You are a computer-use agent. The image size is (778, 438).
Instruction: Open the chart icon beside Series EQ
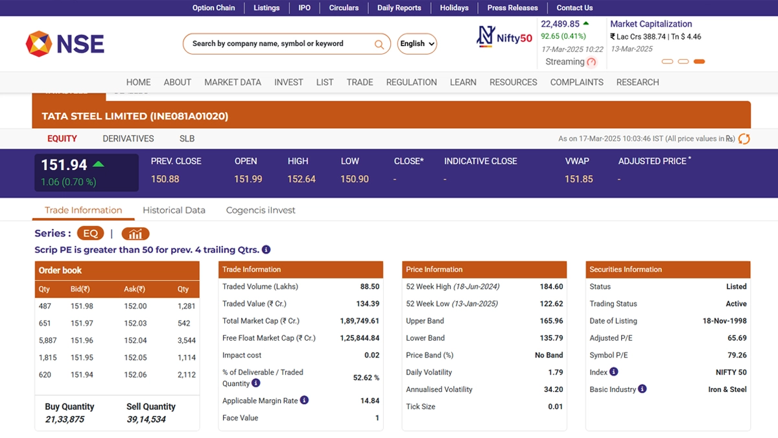pos(136,234)
